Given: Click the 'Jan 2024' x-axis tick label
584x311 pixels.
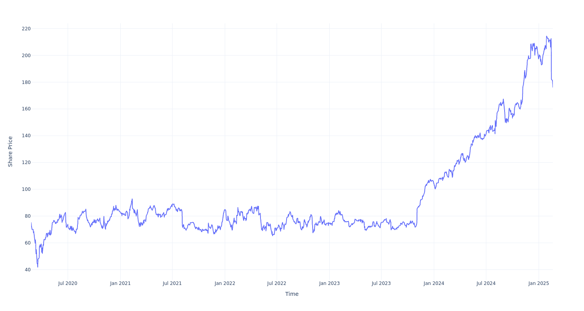Looking at the screenshot, I should tap(434, 283).
